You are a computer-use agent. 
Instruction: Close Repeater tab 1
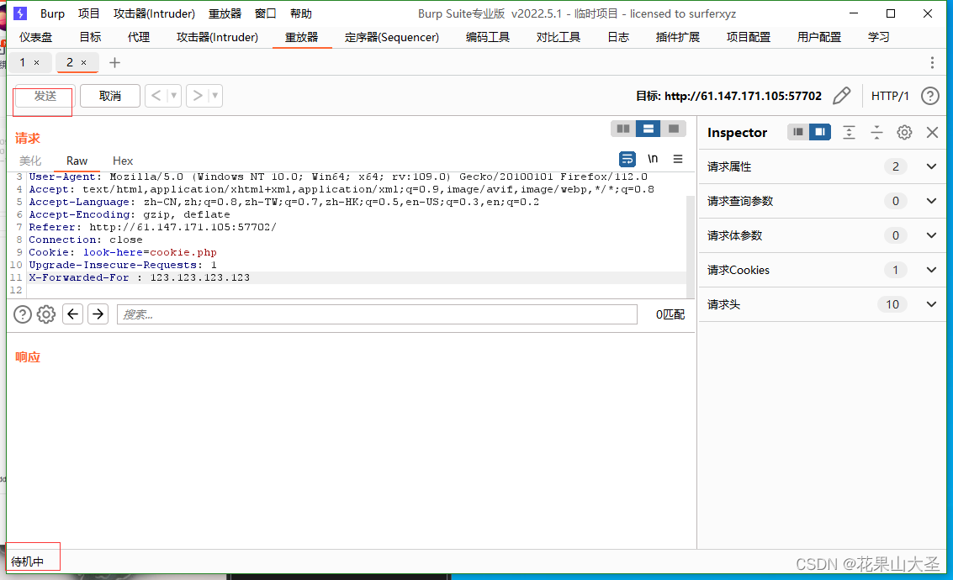click(x=36, y=62)
